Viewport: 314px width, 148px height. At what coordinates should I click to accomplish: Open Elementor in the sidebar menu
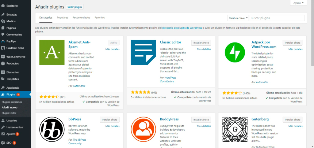pos(13,72)
